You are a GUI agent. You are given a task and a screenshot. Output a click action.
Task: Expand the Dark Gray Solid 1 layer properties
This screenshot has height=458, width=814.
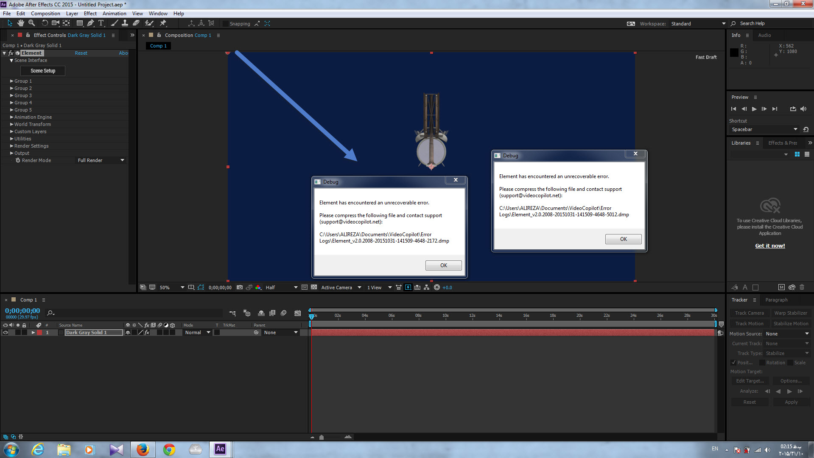[x=33, y=332]
